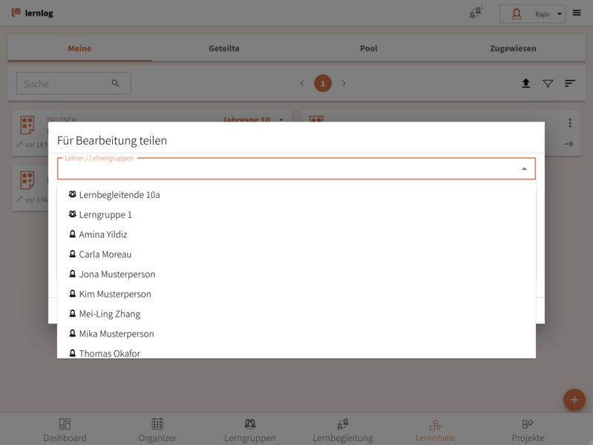Image resolution: width=593 pixels, height=445 pixels.
Task: Open the hamburger menu icon
Action: 577,13
